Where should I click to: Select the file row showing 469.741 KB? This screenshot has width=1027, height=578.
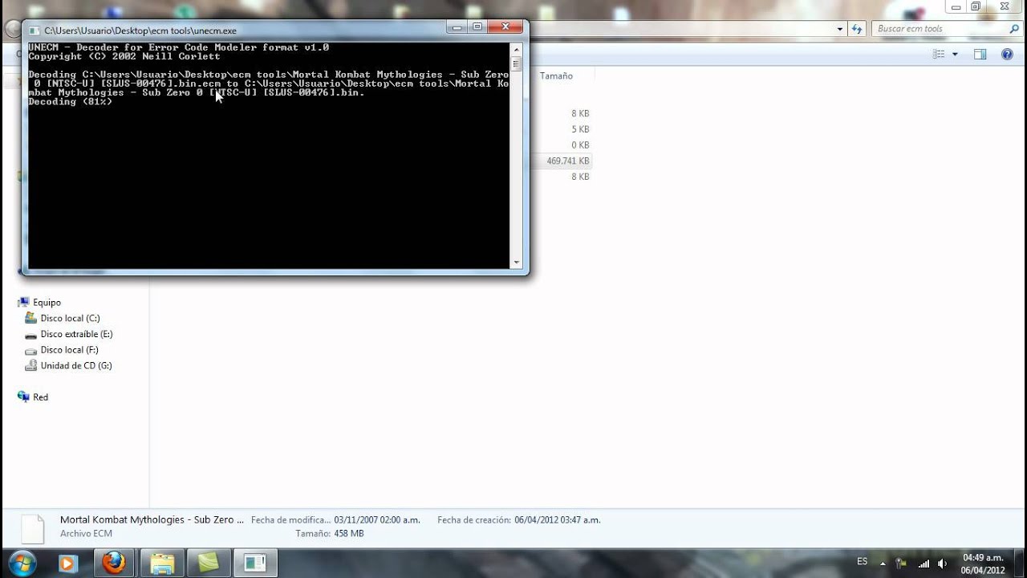click(562, 161)
